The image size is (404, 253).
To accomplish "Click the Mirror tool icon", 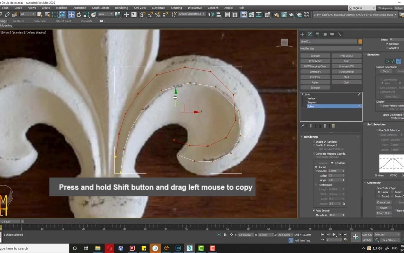I will tap(210, 14).
